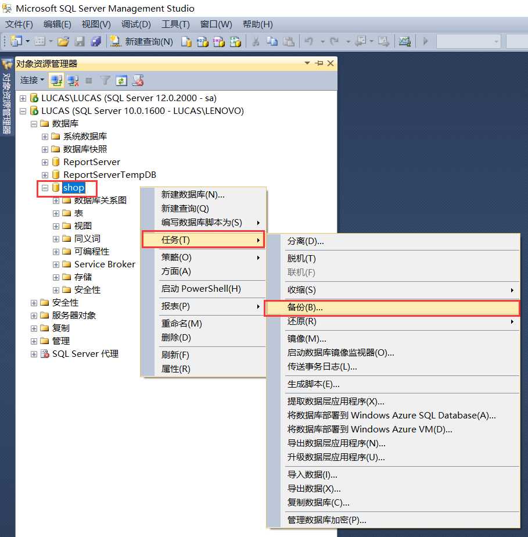The width and height of the screenshot is (528, 537).
Task: Open the 文件(F) menu
Action: [x=19, y=24]
